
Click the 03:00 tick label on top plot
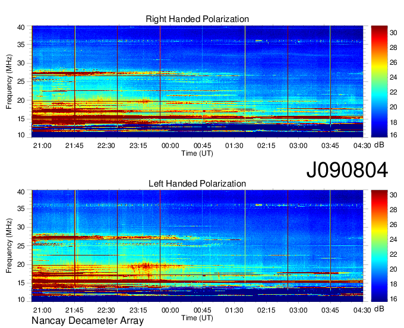click(298, 146)
